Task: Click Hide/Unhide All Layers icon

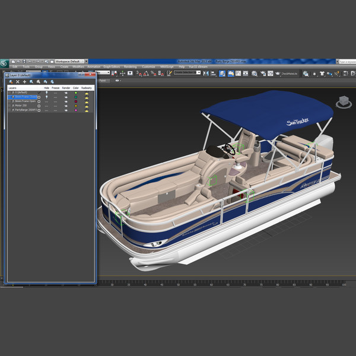Action: point(46,81)
